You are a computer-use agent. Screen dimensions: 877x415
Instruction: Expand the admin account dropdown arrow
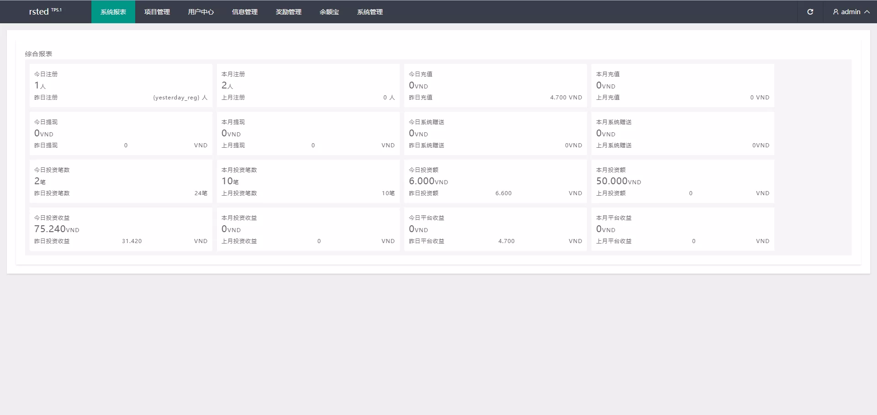coord(866,12)
